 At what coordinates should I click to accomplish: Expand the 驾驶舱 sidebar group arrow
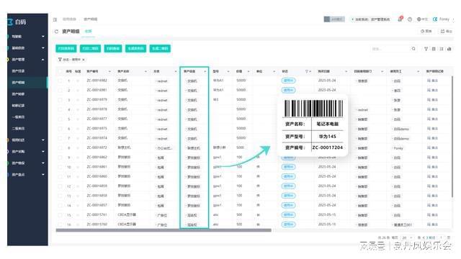click(x=43, y=37)
